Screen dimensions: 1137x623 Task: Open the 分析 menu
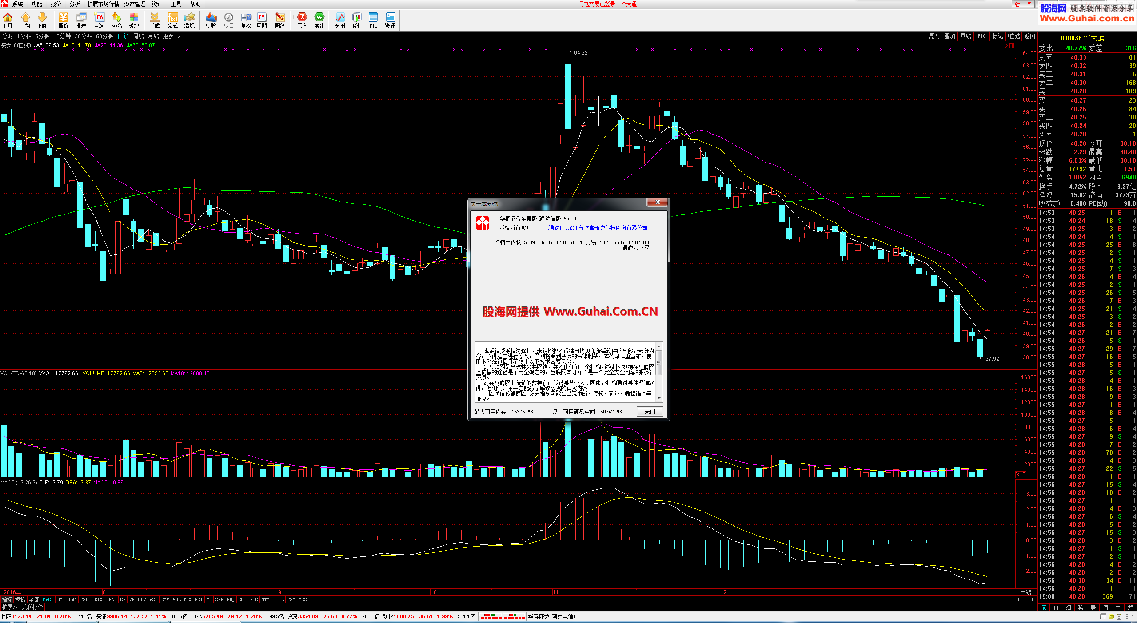[x=75, y=4]
